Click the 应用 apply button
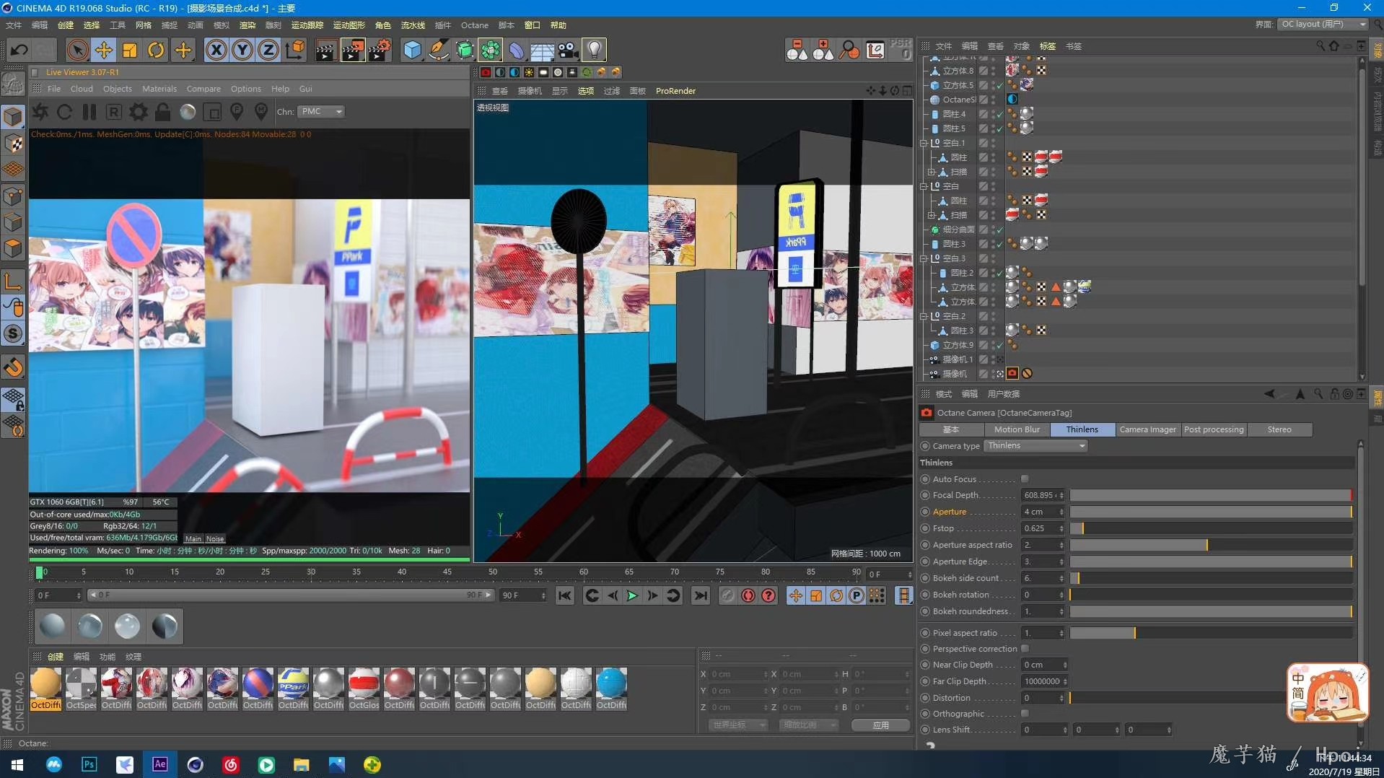Screen dimensions: 1384x778 pos(880,725)
